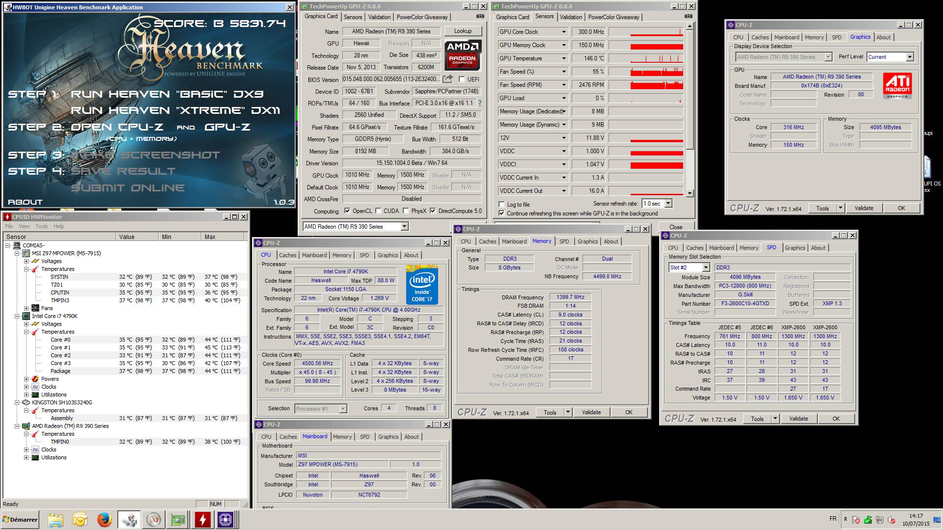943x530 pixels.
Task: Click the question mark beside Bus Interface
Action: pos(480,103)
